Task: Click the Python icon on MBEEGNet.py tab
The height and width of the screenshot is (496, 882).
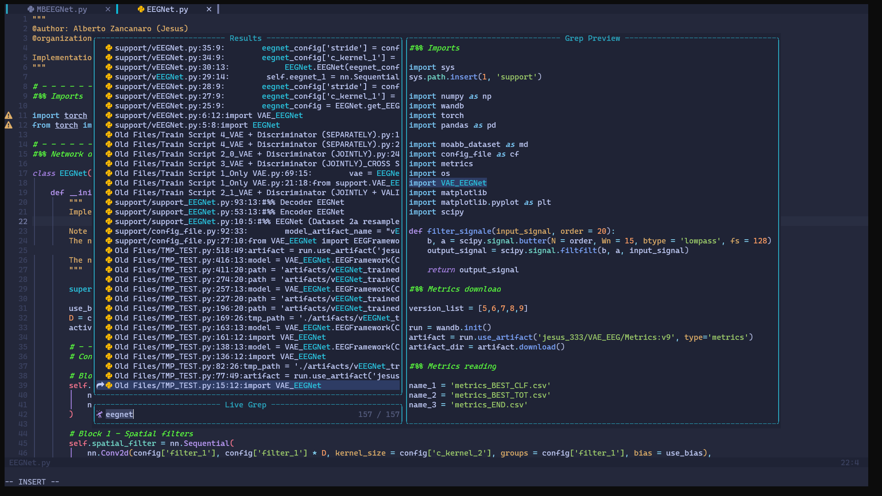Action: point(31,9)
